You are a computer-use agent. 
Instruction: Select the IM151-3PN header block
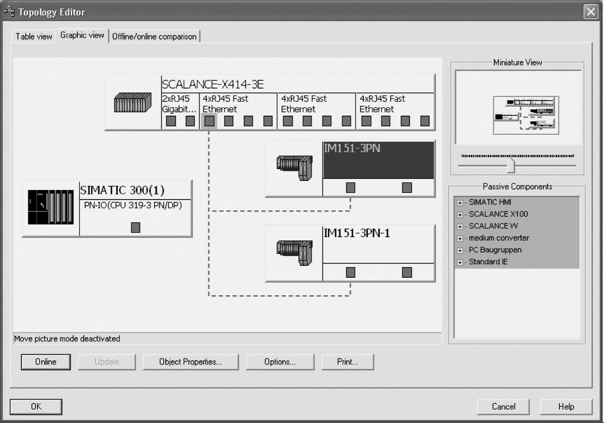pos(378,160)
